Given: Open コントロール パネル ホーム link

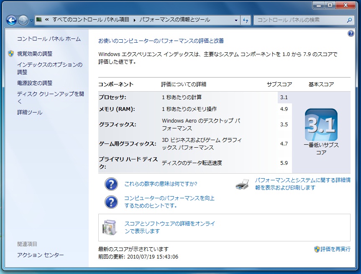Looking at the screenshot, I should click(x=49, y=39).
